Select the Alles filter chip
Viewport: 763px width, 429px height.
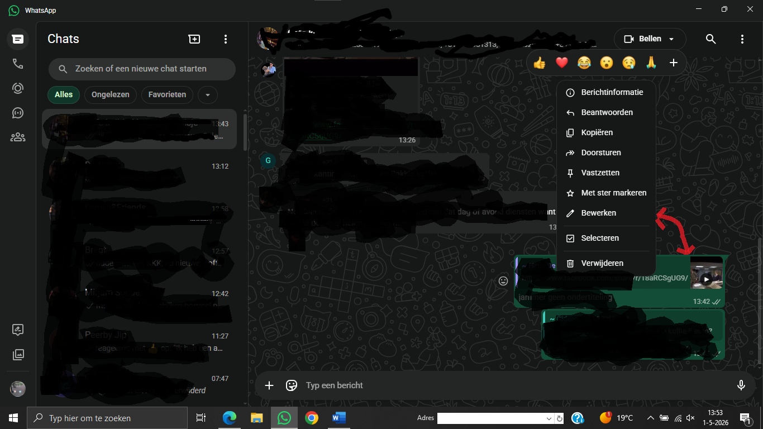point(64,94)
